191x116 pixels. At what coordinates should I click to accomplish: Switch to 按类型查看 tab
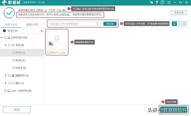pyautogui.click(x=11, y=24)
